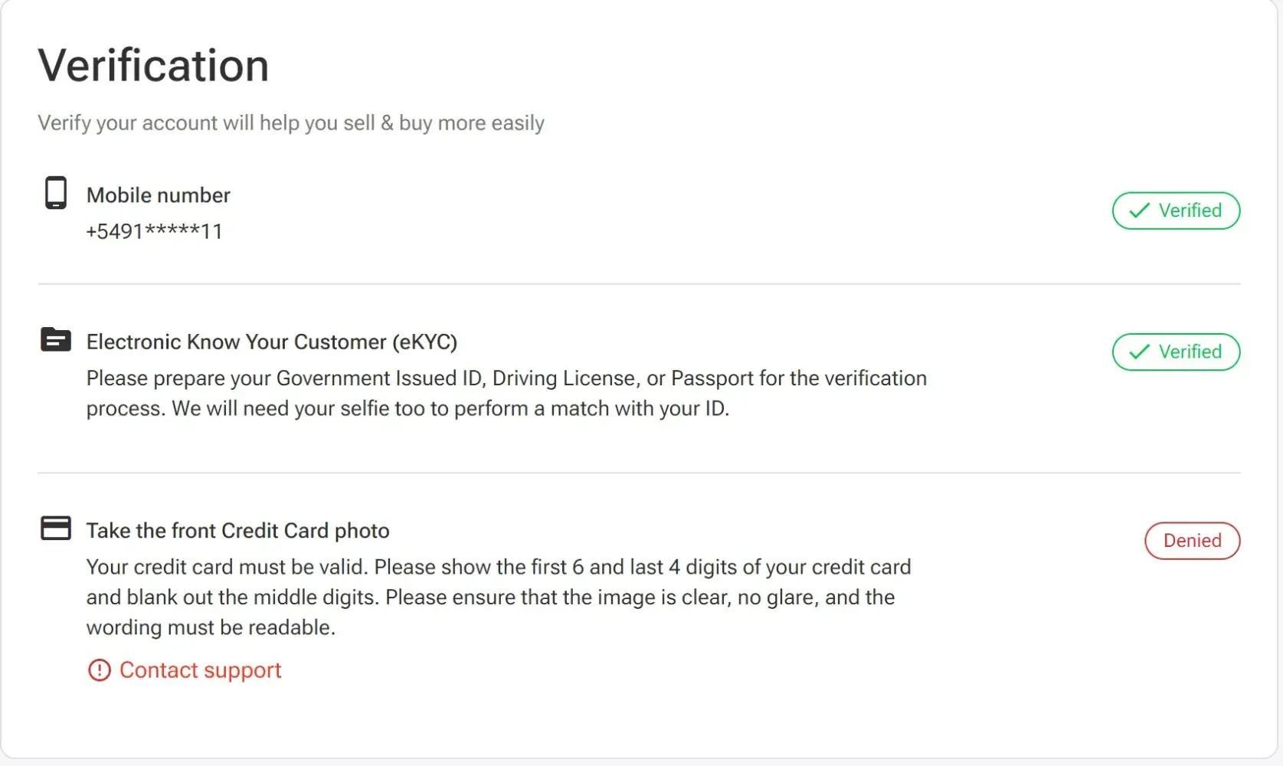
Task: Click the mobile phone icon
Action: (x=56, y=193)
